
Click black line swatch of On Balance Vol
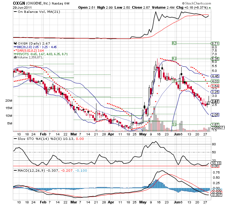[x=15, y=12]
